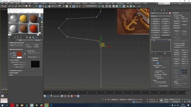This screenshot has height=107, width=191.
Task: Open Windows Start menu
Action: click(2, 105)
